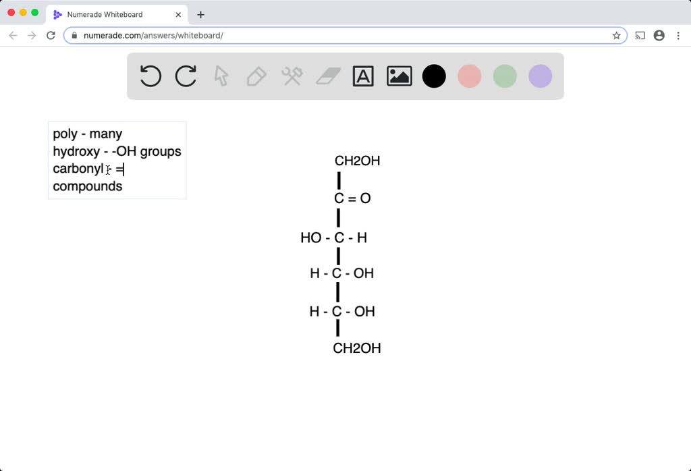This screenshot has height=471, width=691.
Task: Select the top CH2OH label
Action: point(358,161)
